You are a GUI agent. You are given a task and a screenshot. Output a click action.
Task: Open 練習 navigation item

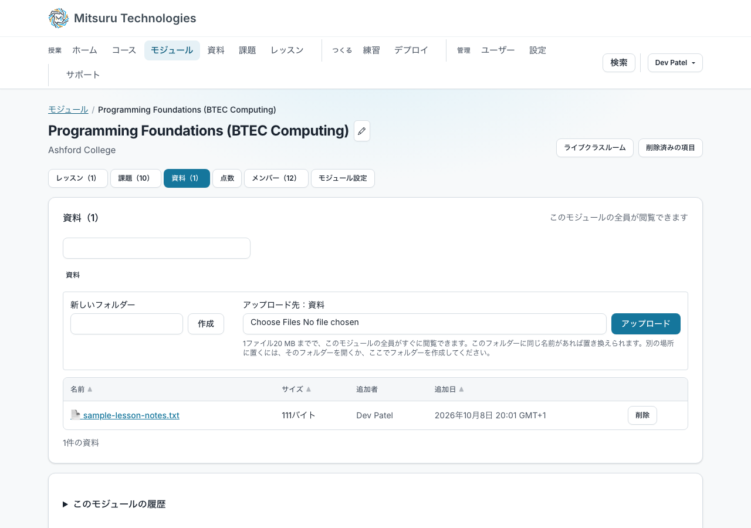coord(371,50)
